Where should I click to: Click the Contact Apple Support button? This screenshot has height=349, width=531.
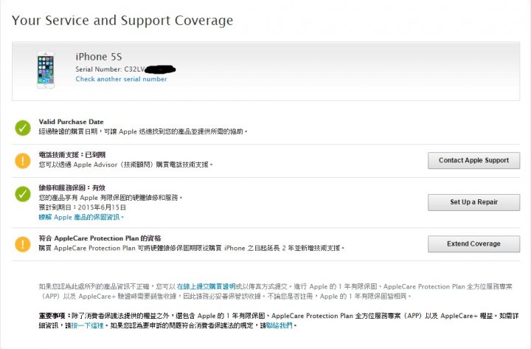pos(473,160)
